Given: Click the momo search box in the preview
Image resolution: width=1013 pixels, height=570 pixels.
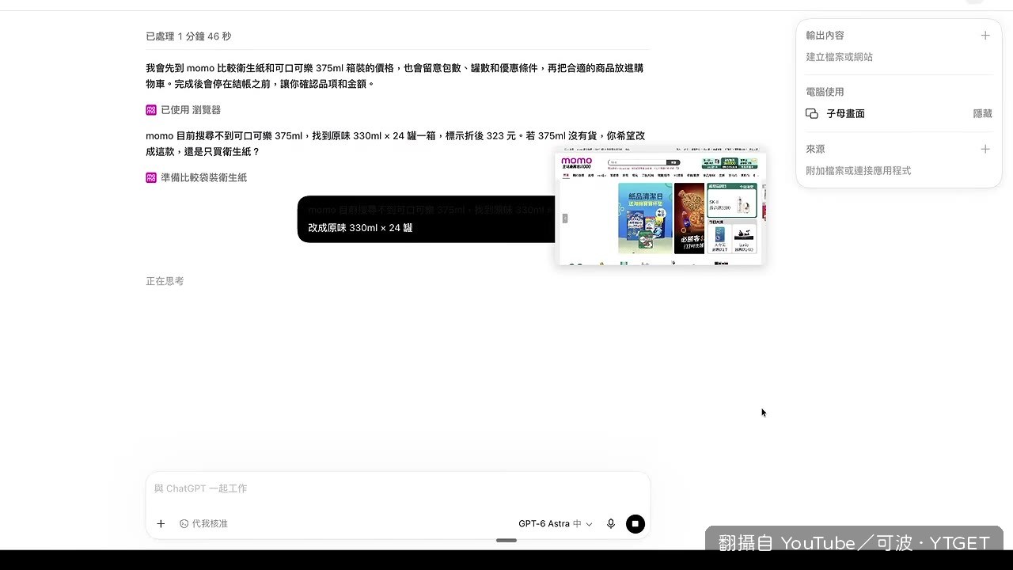Looking at the screenshot, I should (637, 162).
